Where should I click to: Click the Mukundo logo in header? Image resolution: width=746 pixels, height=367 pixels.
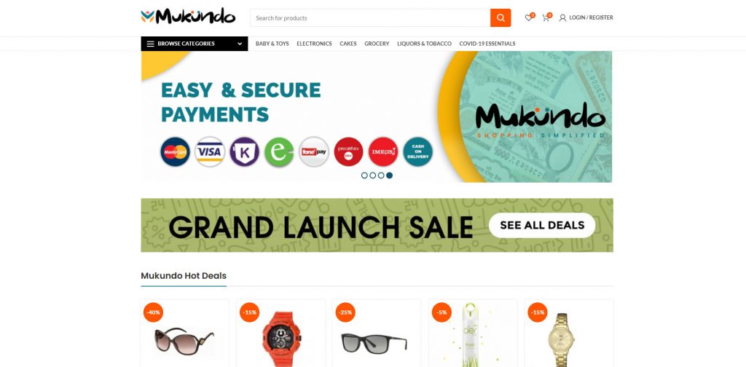coord(188,17)
